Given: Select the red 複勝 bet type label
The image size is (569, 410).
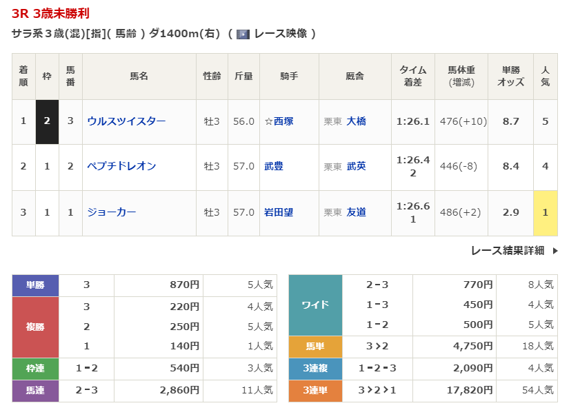Looking at the screenshot, I should tap(35, 327).
